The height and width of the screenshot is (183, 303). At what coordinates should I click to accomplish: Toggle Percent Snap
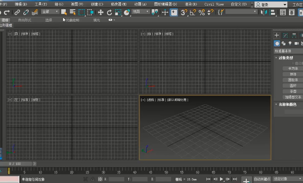202,12
